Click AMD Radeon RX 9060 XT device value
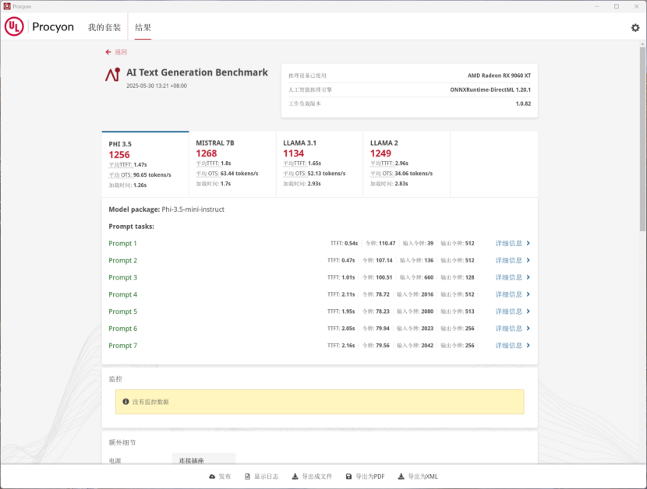647x489 pixels. (x=499, y=76)
